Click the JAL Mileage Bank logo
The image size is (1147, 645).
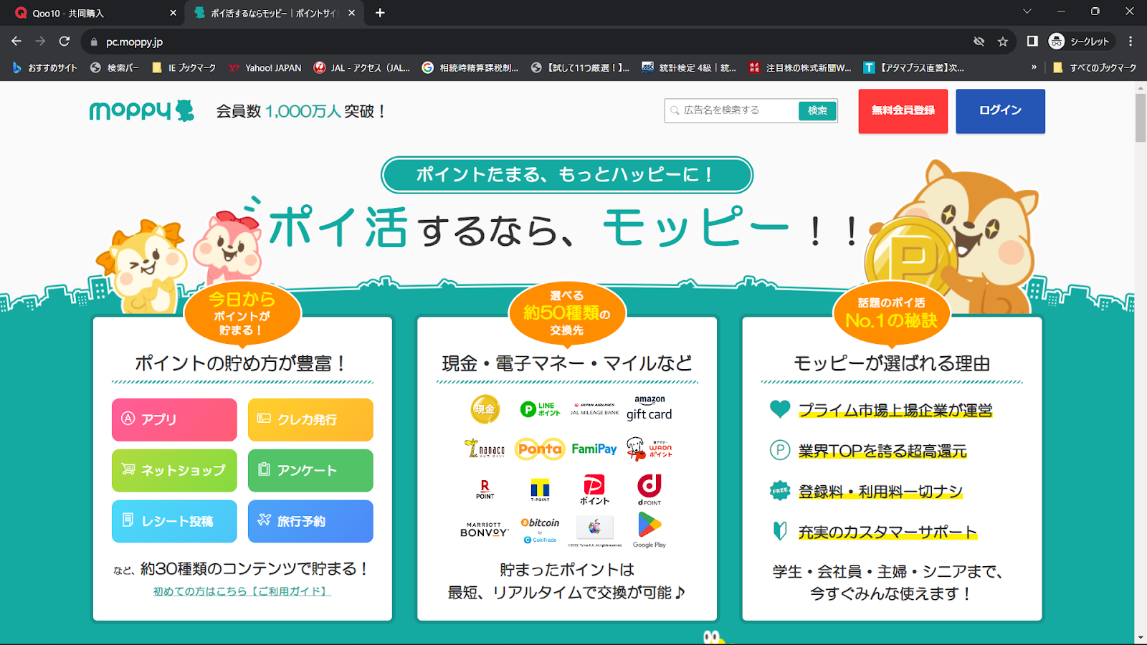594,408
